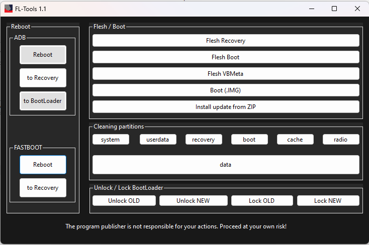Choose Flesh VBMeta button
This screenshot has height=245, width=369.
click(x=226, y=74)
